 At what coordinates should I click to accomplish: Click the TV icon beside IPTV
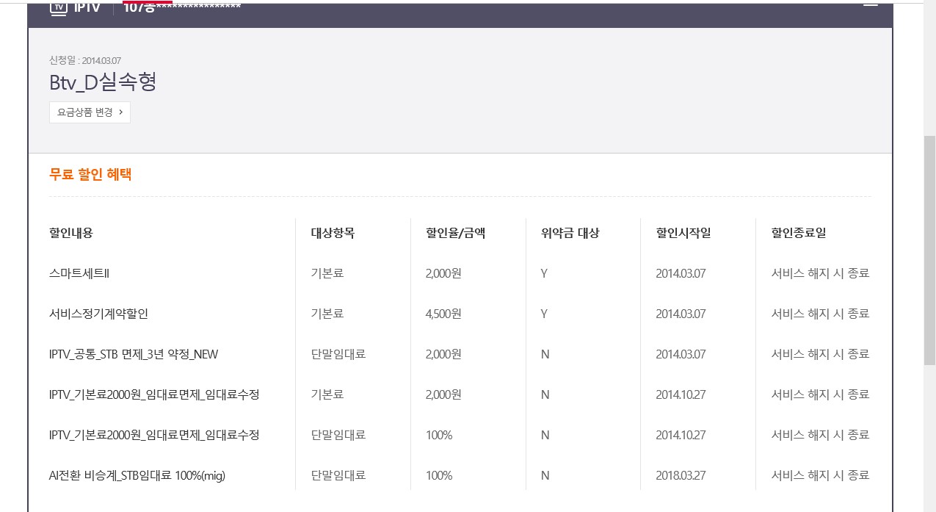coord(58,7)
